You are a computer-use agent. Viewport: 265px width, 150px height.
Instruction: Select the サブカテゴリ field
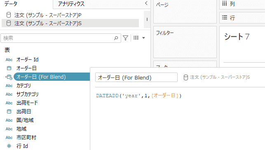click(27, 94)
